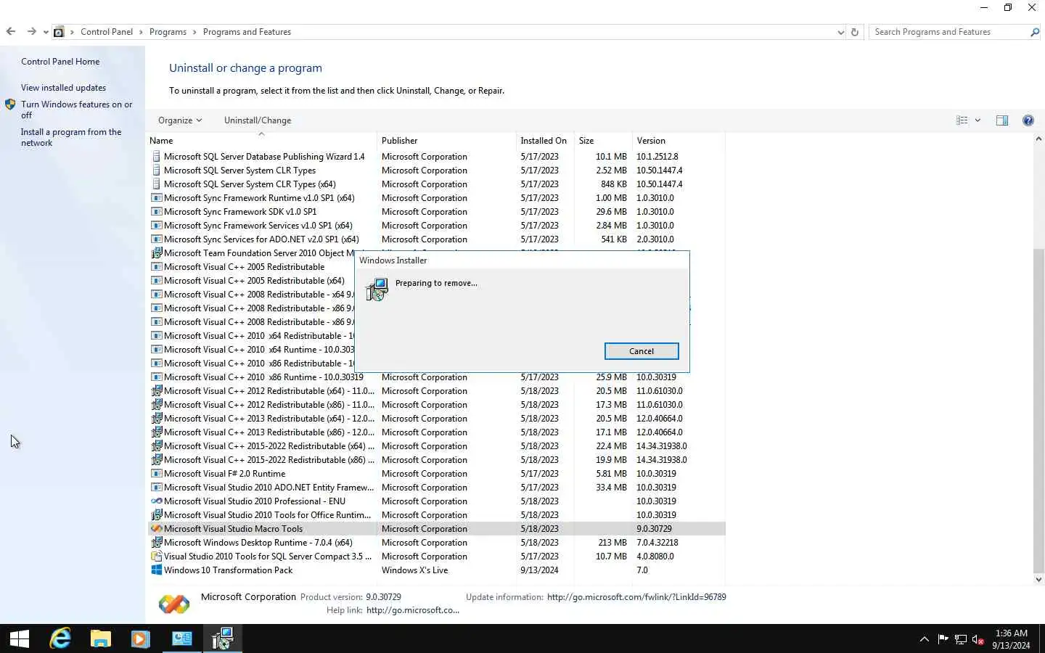
Task: Switch to the Windows Installer taskbar item
Action: (x=222, y=638)
